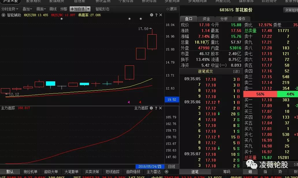Open the 详 link beside 逐笔成交
The image size is (298, 178).
click(236, 71)
